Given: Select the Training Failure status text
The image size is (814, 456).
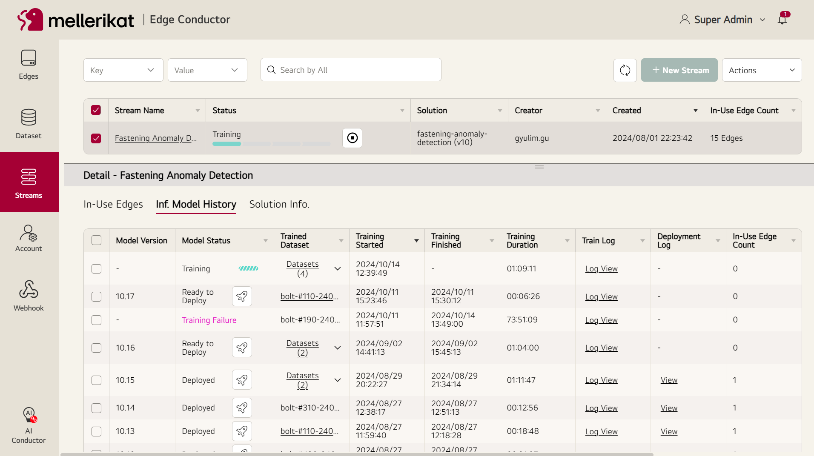Looking at the screenshot, I should (x=209, y=320).
